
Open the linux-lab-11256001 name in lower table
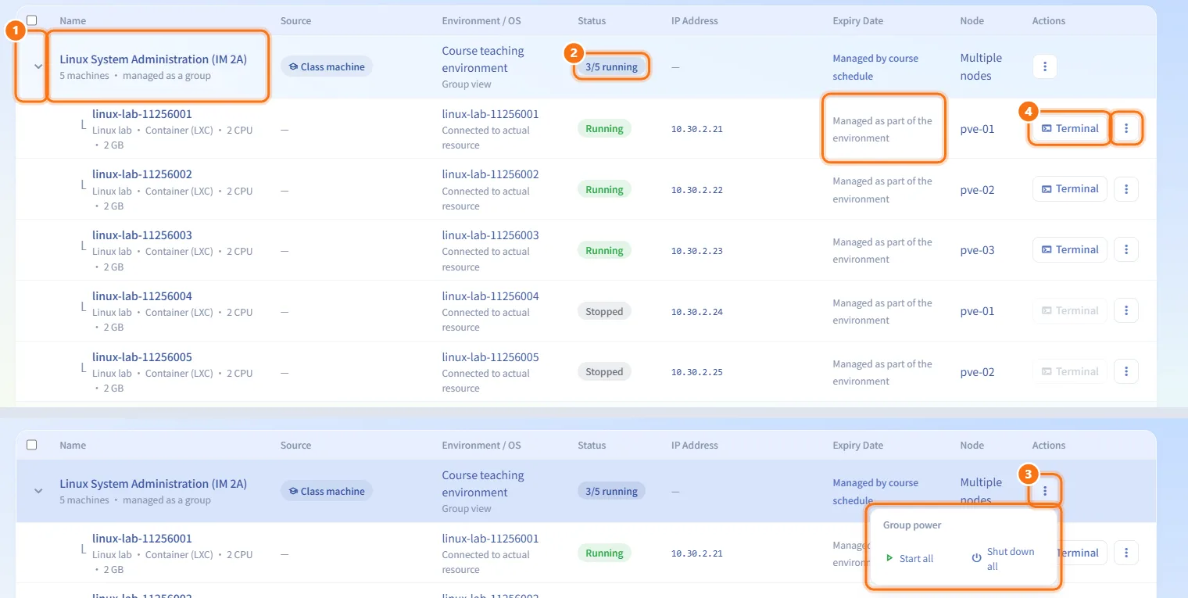click(x=142, y=539)
